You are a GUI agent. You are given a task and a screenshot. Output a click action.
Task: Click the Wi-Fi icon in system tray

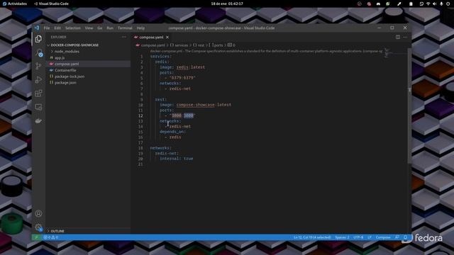(428, 4)
